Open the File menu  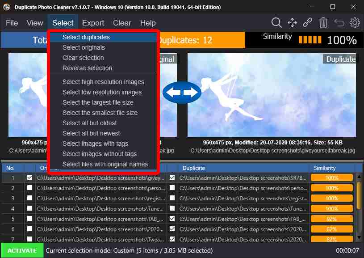click(x=12, y=23)
